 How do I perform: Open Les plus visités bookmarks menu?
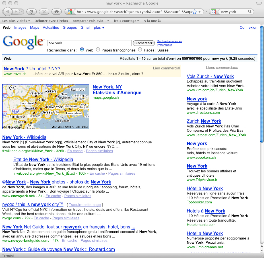[16, 21]
